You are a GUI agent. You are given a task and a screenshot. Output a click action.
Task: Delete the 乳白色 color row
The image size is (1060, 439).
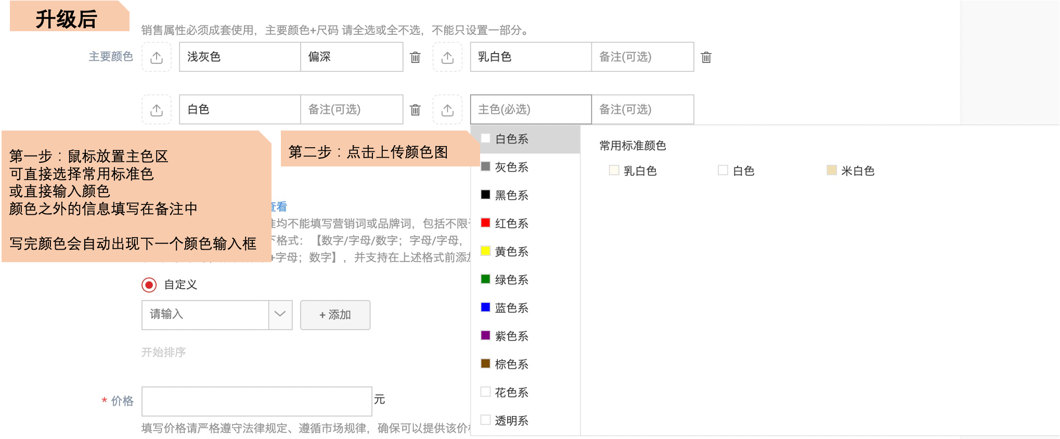pyautogui.click(x=706, y=57)
